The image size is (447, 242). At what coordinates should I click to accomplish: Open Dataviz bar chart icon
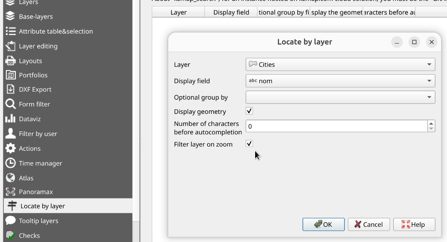pos(10,118)
